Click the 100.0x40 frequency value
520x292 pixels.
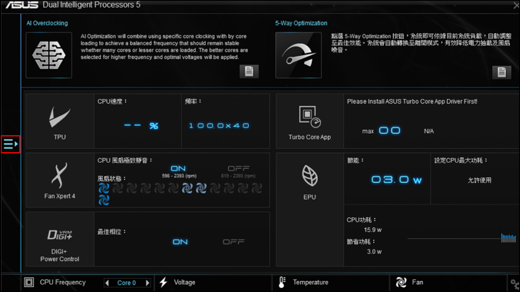pyautogui.click(x=219, y=126)
